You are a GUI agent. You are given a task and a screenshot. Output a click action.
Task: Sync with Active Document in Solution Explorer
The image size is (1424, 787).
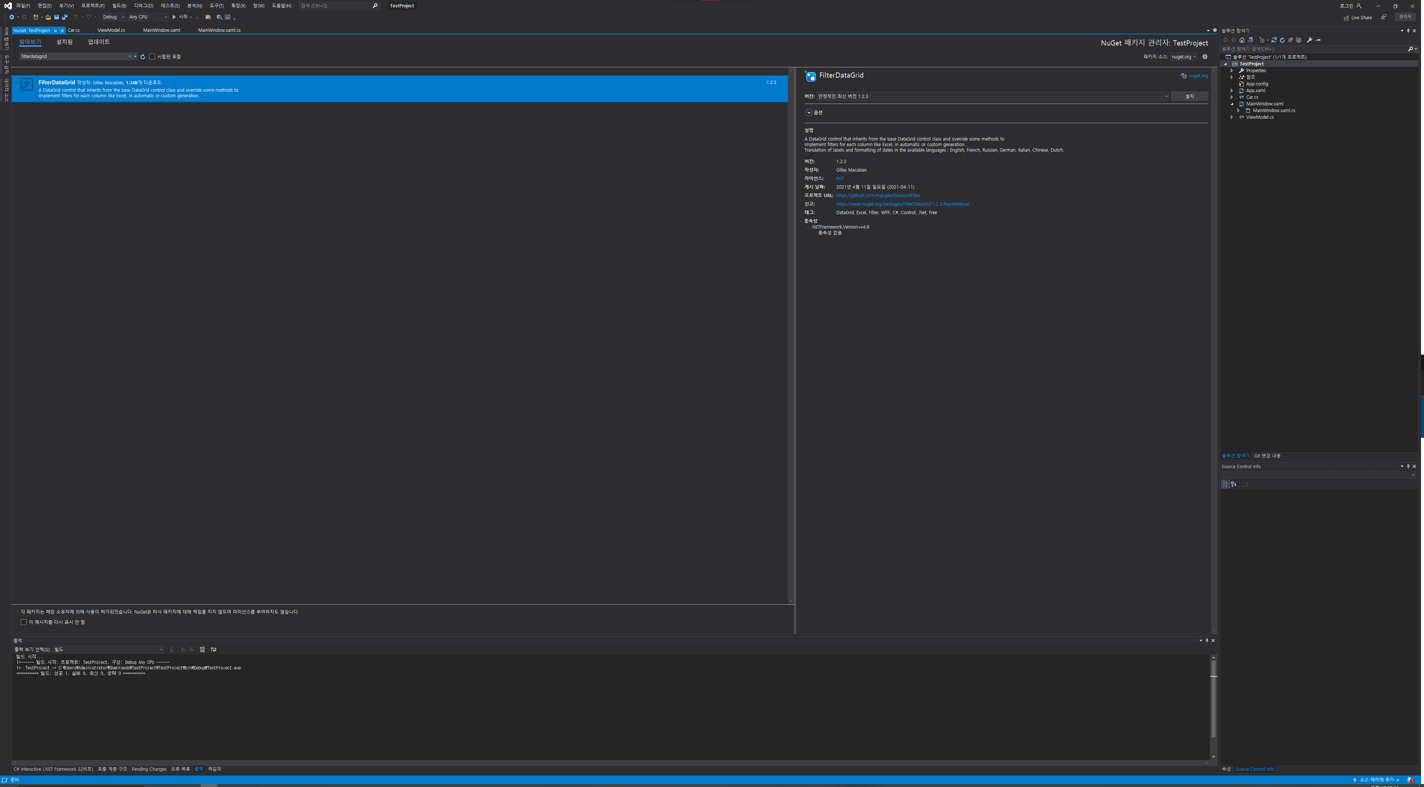(1274, 40)
